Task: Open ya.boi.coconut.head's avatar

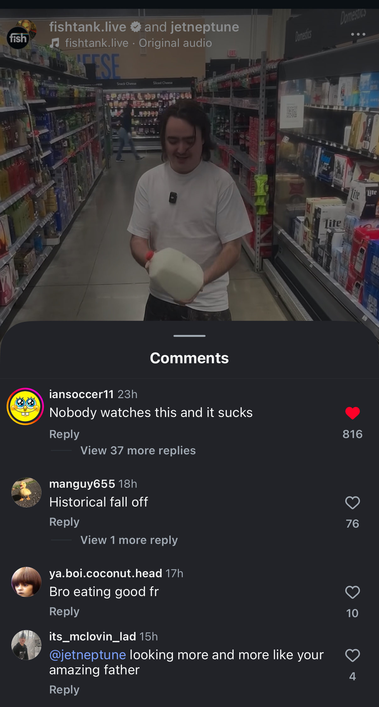Action: [26, 582]
